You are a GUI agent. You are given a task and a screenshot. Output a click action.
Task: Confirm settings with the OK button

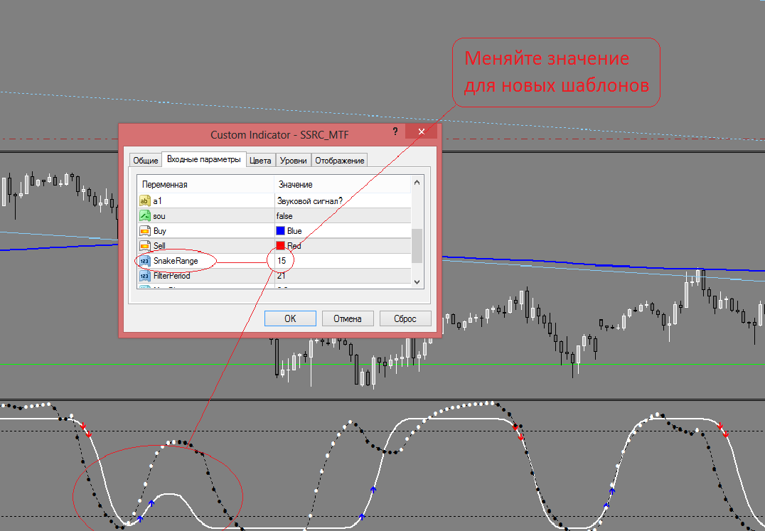point(290,318)
